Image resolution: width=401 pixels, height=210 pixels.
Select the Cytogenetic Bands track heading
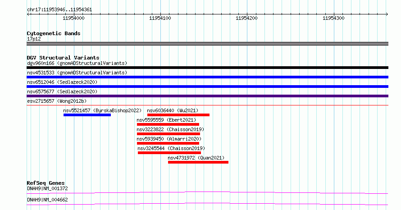click(54, 33)
